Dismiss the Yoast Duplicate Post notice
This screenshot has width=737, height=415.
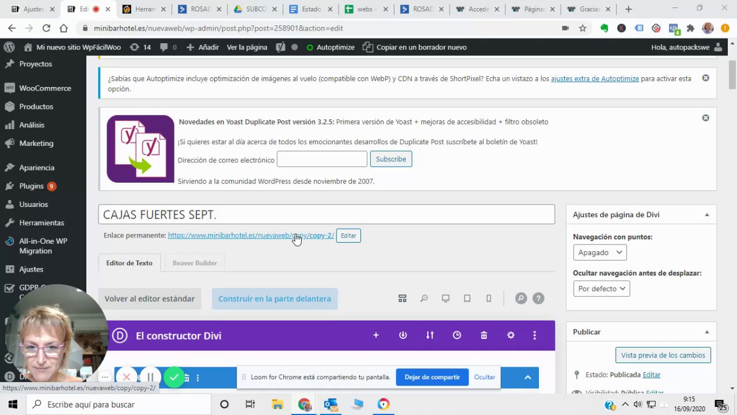[705, 118]
